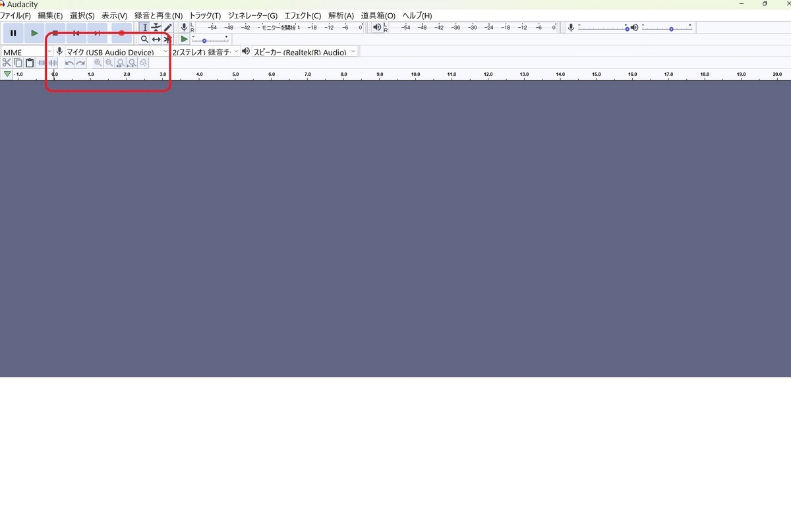Click the 5.0 mark on the timeline ruler
This screenshot has width=791, height=511.
pos(235,74)
